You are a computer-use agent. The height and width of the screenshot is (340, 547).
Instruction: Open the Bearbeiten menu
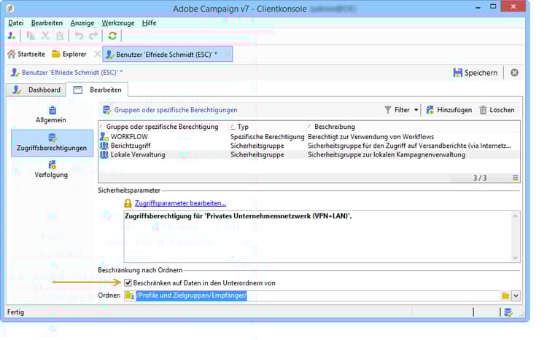coord(47,23)
